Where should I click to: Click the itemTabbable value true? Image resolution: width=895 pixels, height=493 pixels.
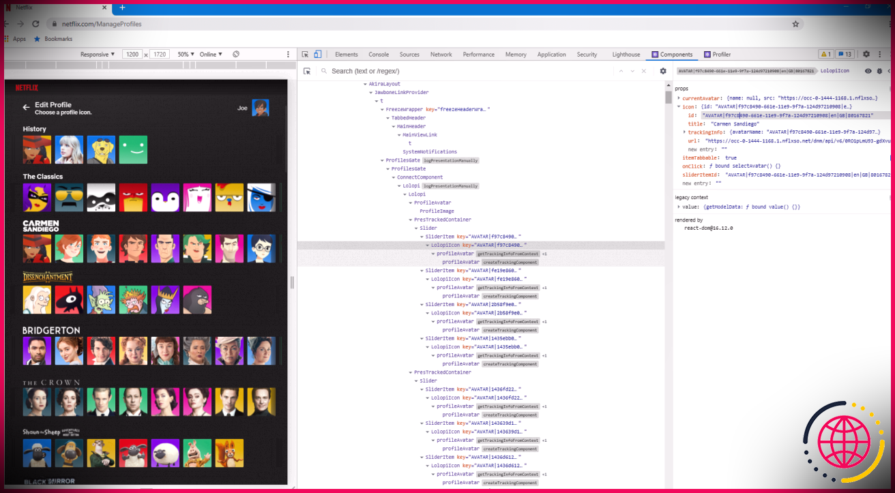click(731, 158)
